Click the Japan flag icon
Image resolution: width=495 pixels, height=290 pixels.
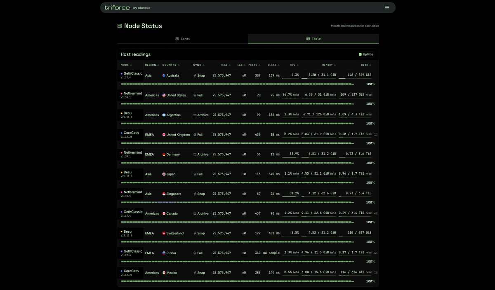[164, 174]
